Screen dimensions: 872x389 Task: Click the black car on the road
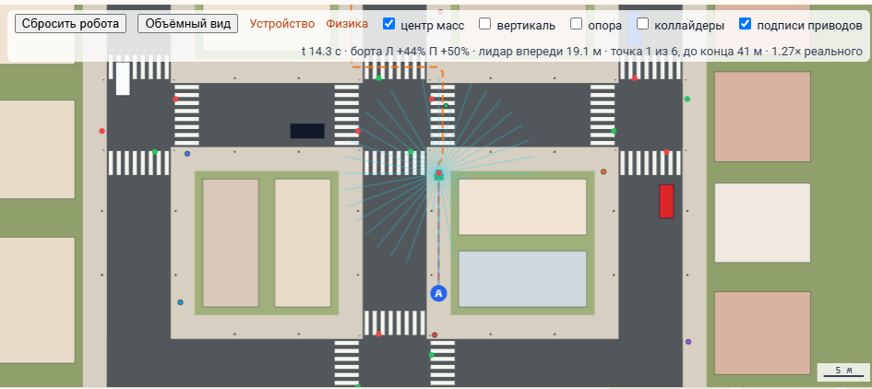tap(307, 131)
